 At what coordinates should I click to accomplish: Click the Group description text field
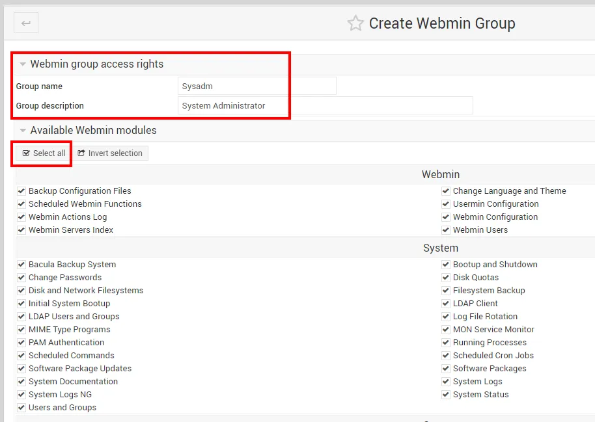tap(325, 105)
